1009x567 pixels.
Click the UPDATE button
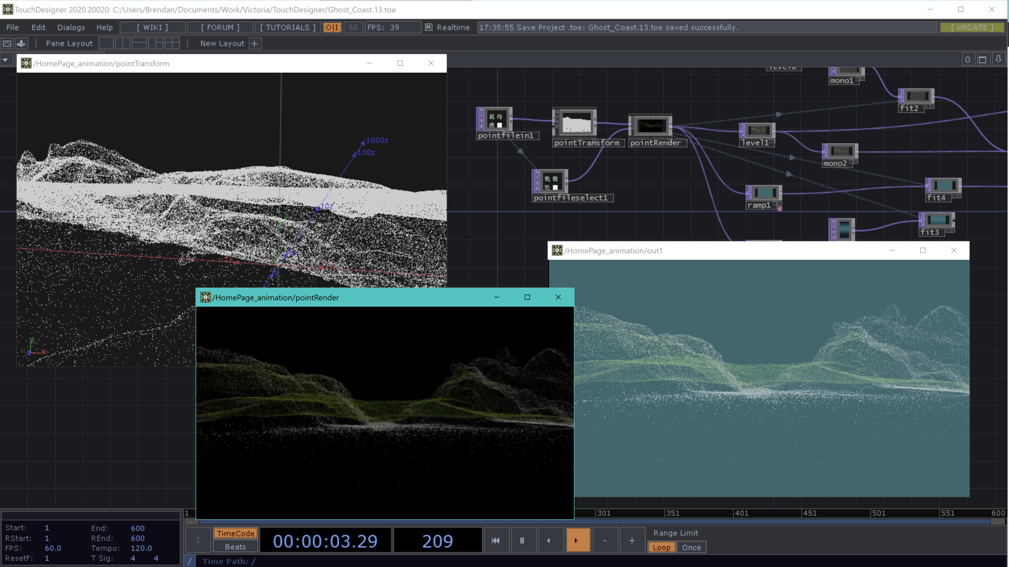[972, 27]
